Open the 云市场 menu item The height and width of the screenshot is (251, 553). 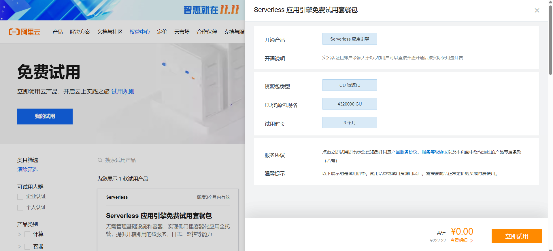[182, 32]
